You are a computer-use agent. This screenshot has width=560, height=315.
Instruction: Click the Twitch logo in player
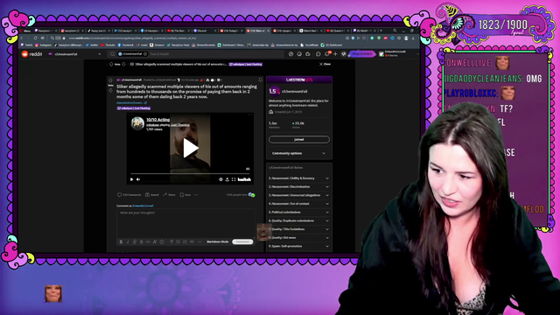pos(244,179)
